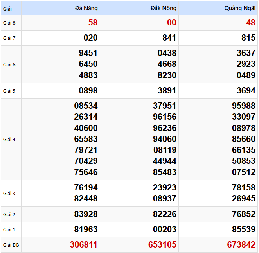The width and height of the screenshot is (259, 253).
Task: Click the Giải 8 row label
Action: pyautogui.click(x=9, y=23)
